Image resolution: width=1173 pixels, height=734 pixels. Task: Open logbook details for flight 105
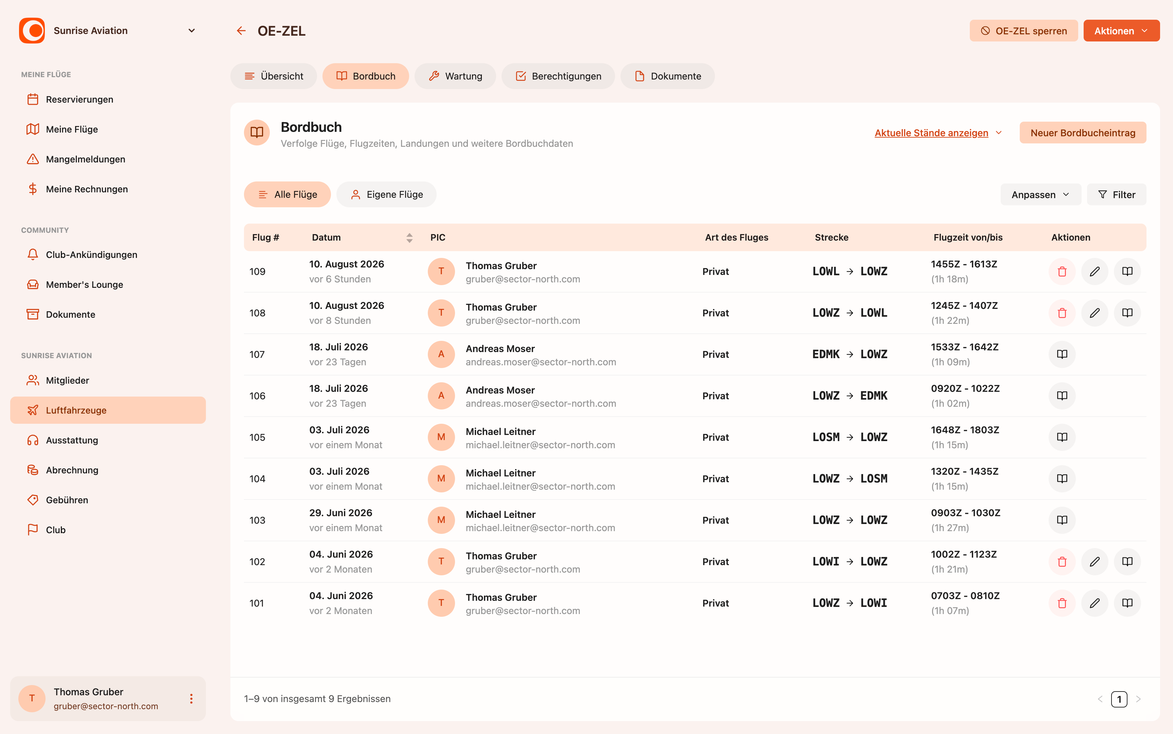(1062, 437)
